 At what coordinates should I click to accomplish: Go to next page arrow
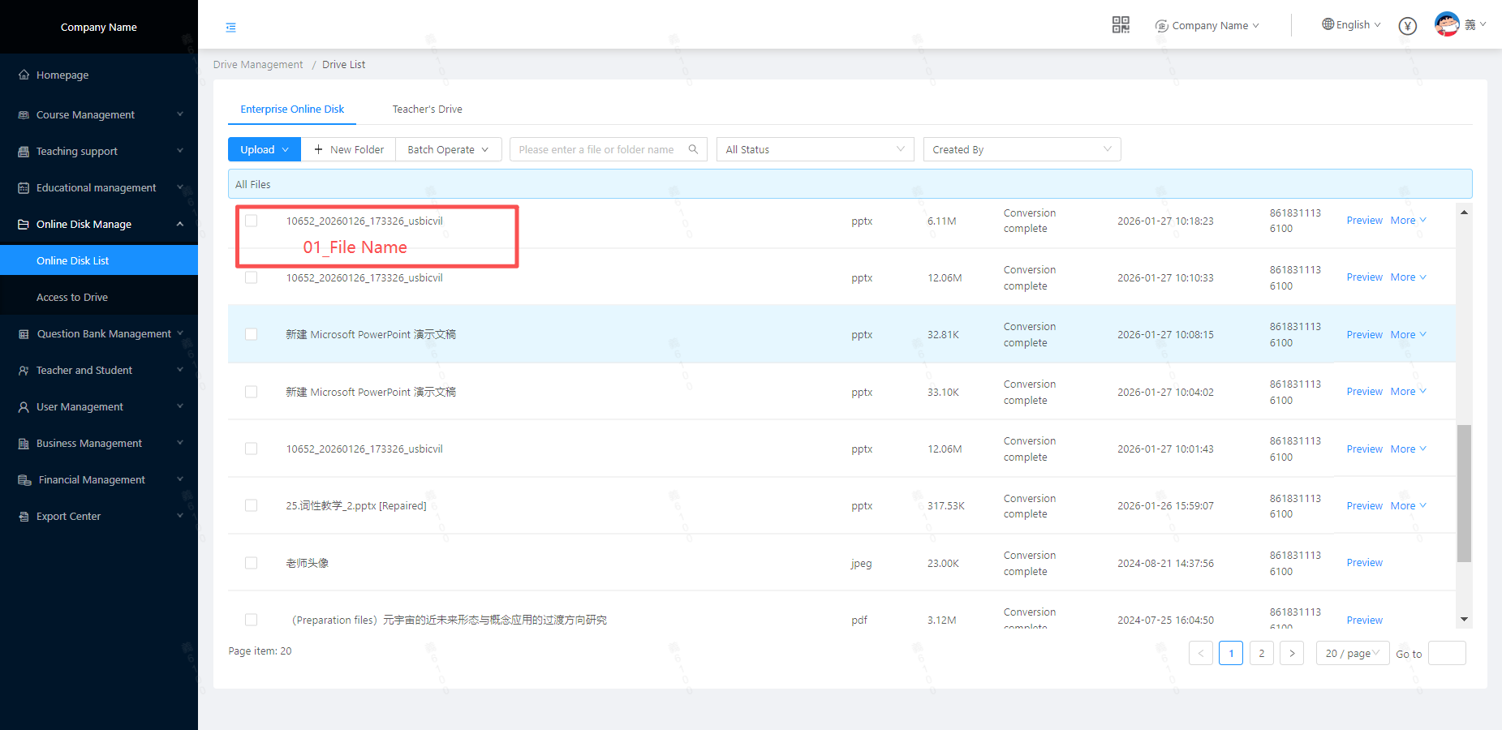tap(1292, 653)
